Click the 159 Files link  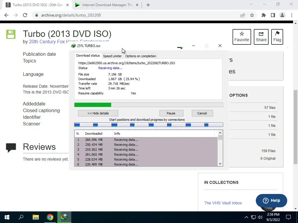coord(268,151)
